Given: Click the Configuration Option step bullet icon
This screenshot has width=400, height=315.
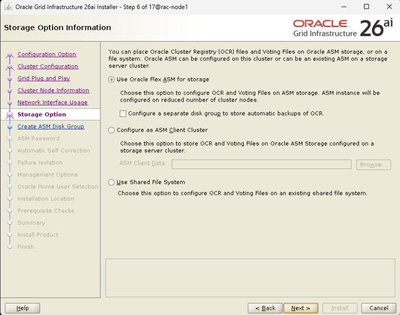Looking at the screenshot, I should (x=10, y=55).
